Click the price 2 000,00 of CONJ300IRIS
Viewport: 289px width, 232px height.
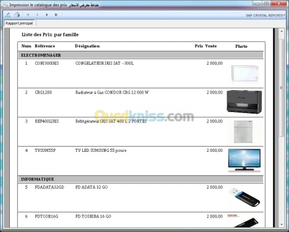coord(214,63)
